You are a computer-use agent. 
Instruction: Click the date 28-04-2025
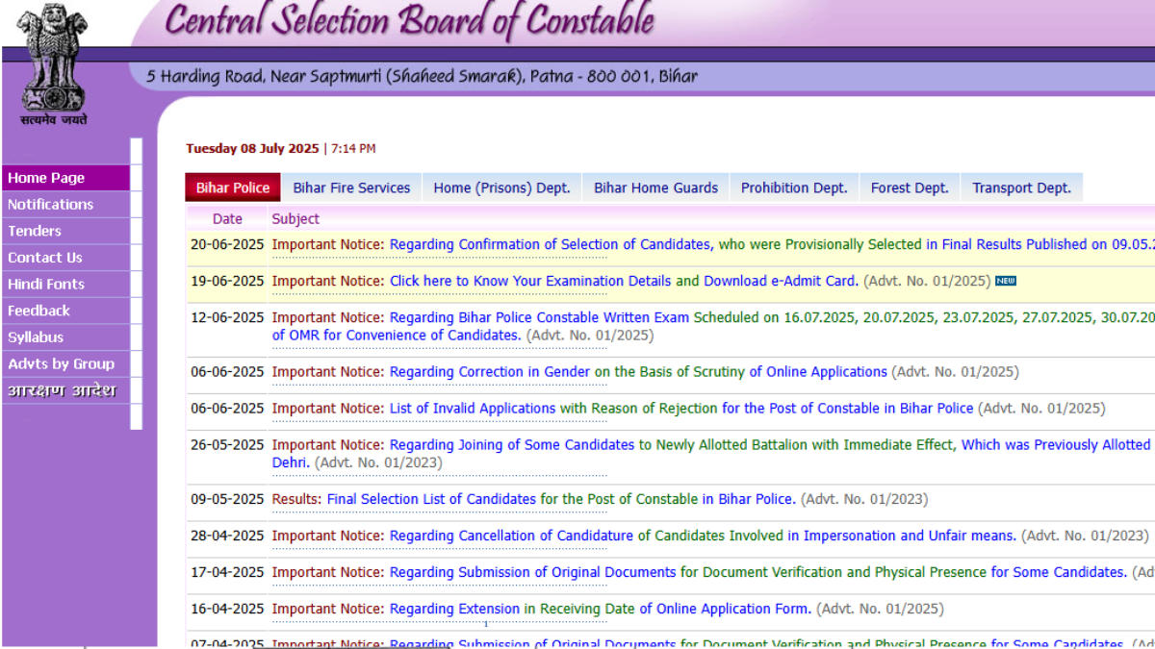click(227, 536)
